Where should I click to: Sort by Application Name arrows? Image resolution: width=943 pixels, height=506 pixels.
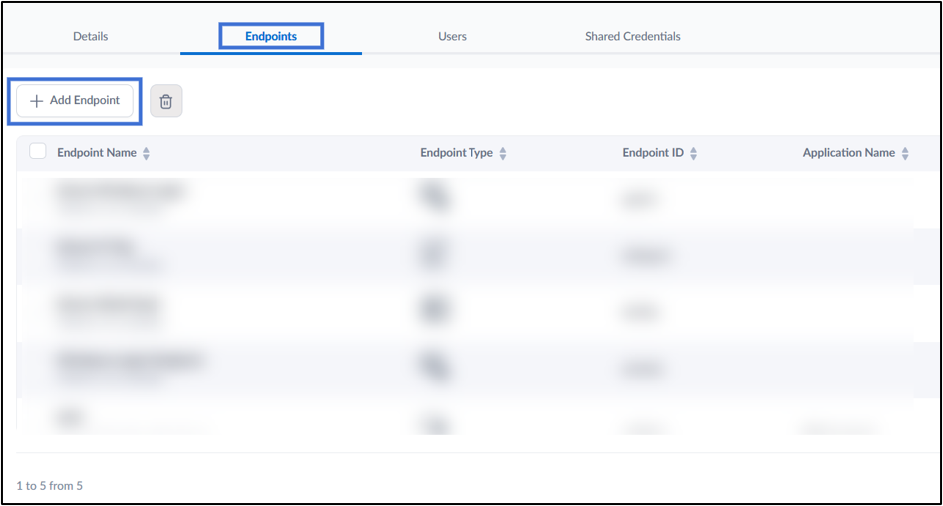coord(905,153)
